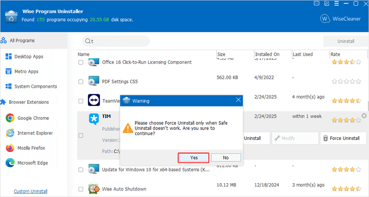Check the TeamViewer checkbox
This screenshot has width=369, height=197.
click(x=81, y=101)
